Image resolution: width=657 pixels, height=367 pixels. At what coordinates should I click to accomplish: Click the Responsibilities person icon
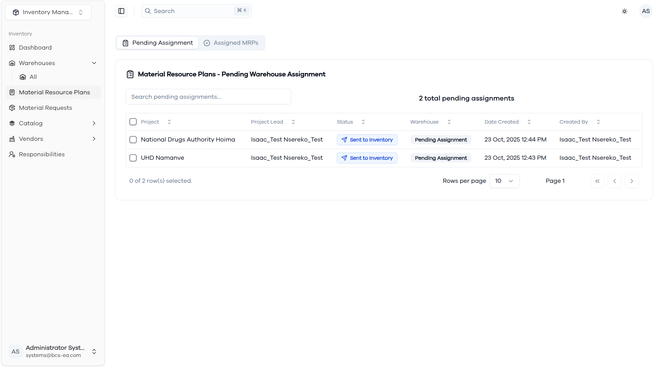12,154
